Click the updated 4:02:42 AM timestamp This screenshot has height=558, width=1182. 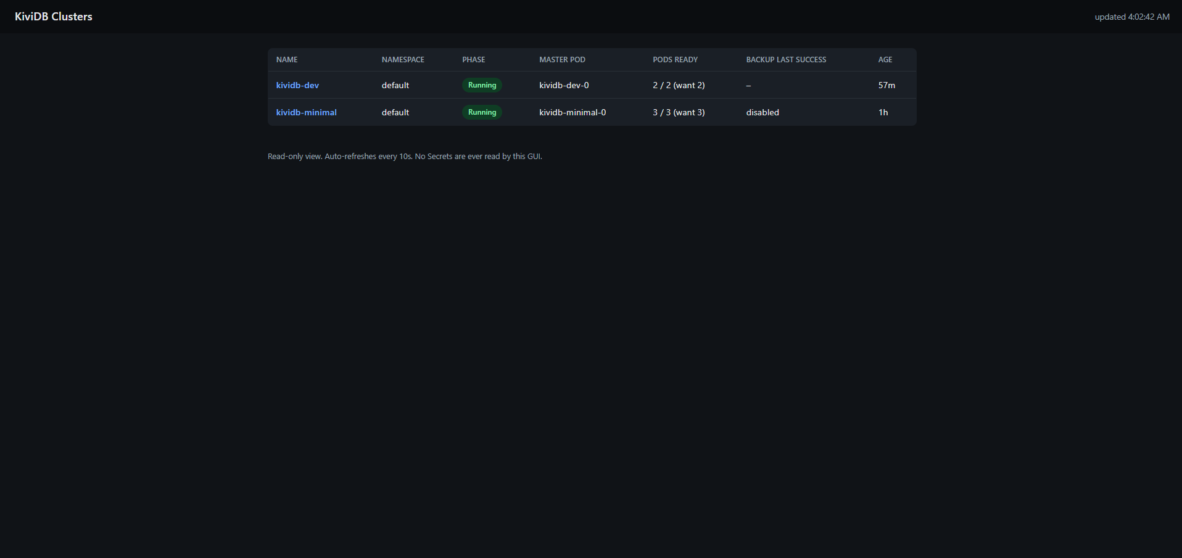pyautogui.click(x=1132, y=17)
